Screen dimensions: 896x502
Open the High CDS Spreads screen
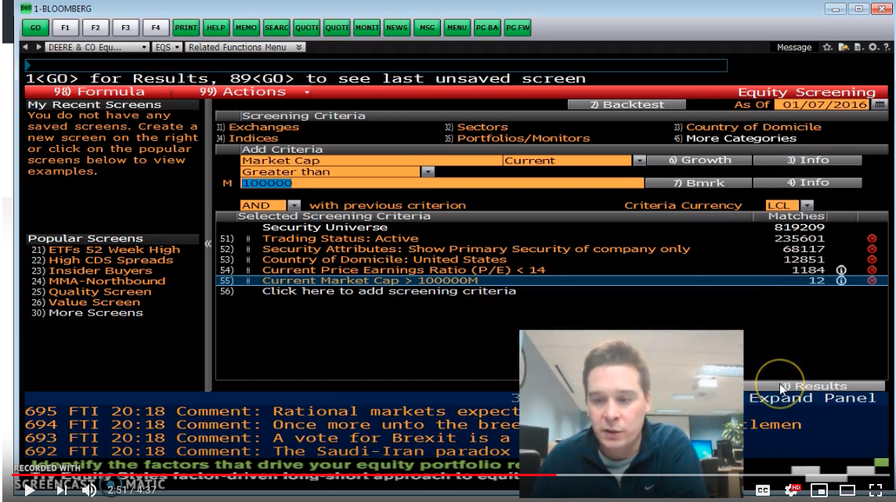[103, 260]
